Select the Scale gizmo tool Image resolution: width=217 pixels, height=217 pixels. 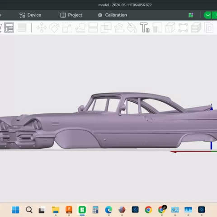[x=67, y=28]
